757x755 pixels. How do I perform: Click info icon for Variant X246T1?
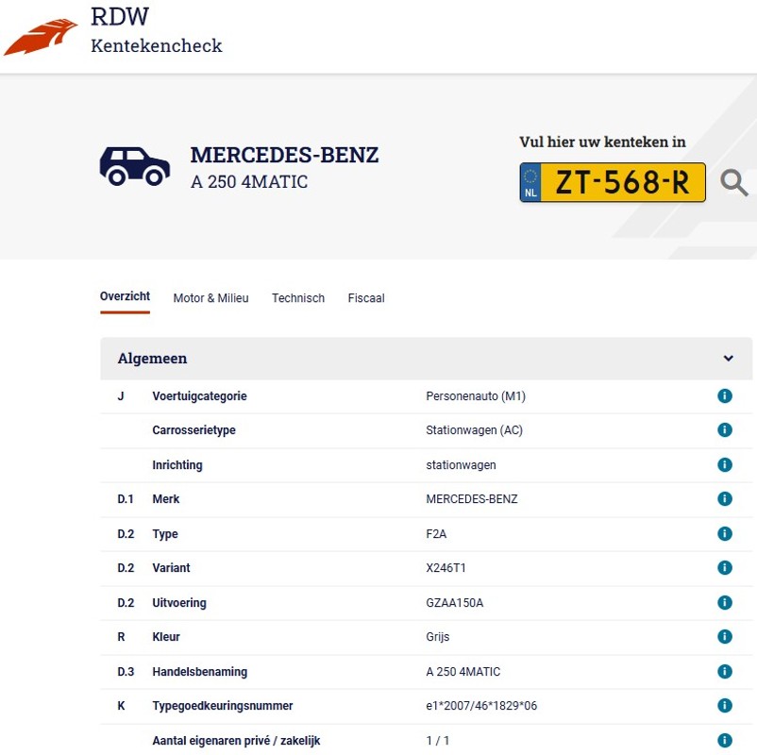(x=725, y=568)
